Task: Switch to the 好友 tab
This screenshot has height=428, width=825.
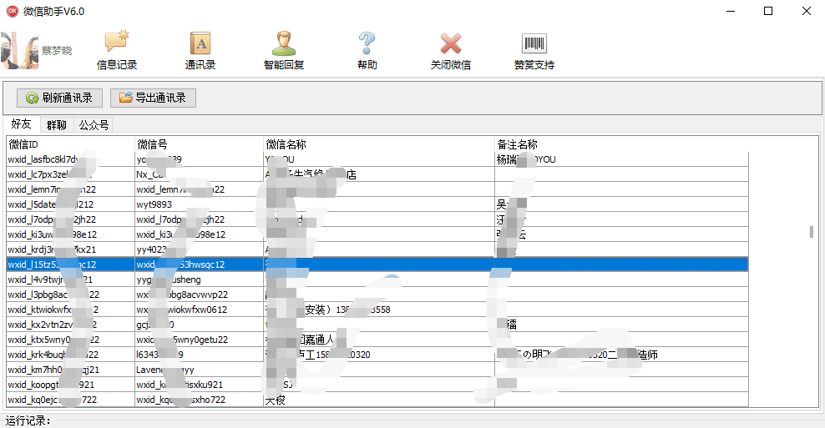Action: 21,125
